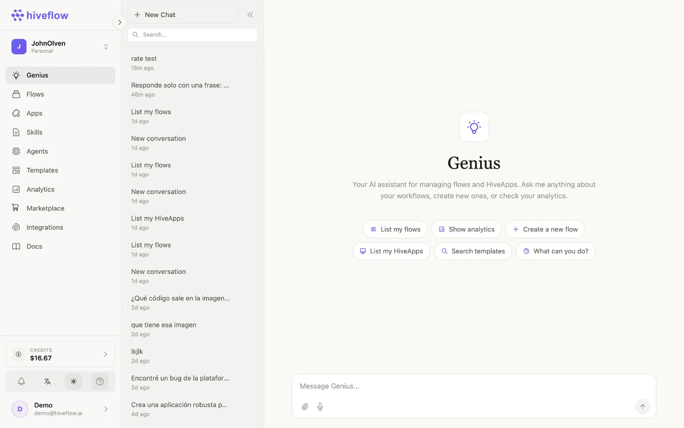Viewport: 684px width, 428px height.
Task: Click the Docs book icon
Action: click(16, 246)
